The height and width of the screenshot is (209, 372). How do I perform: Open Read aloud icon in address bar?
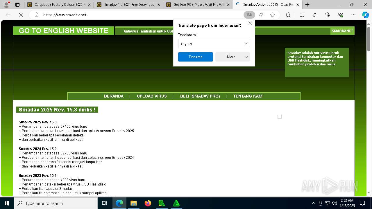(261, 15)
